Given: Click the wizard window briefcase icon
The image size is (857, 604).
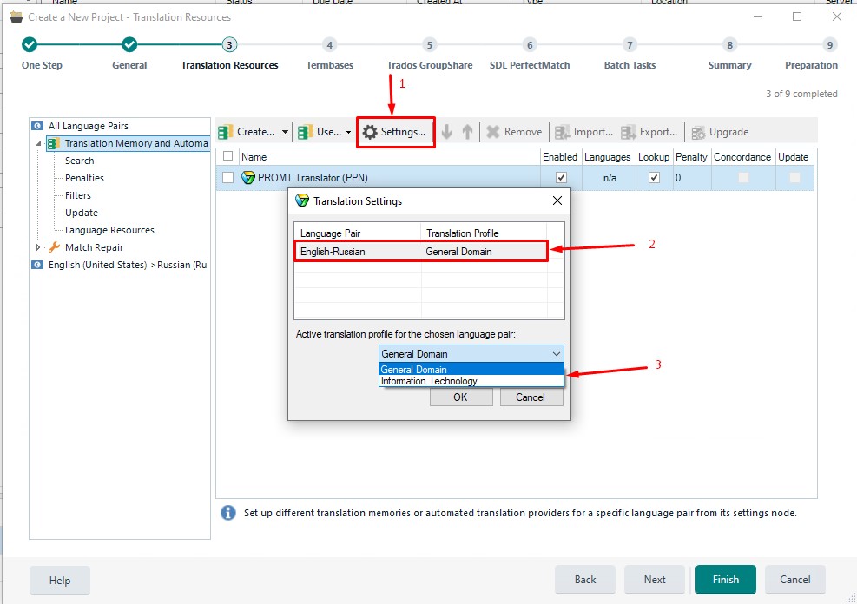Looking at the screenshot, I should point(16,17).
